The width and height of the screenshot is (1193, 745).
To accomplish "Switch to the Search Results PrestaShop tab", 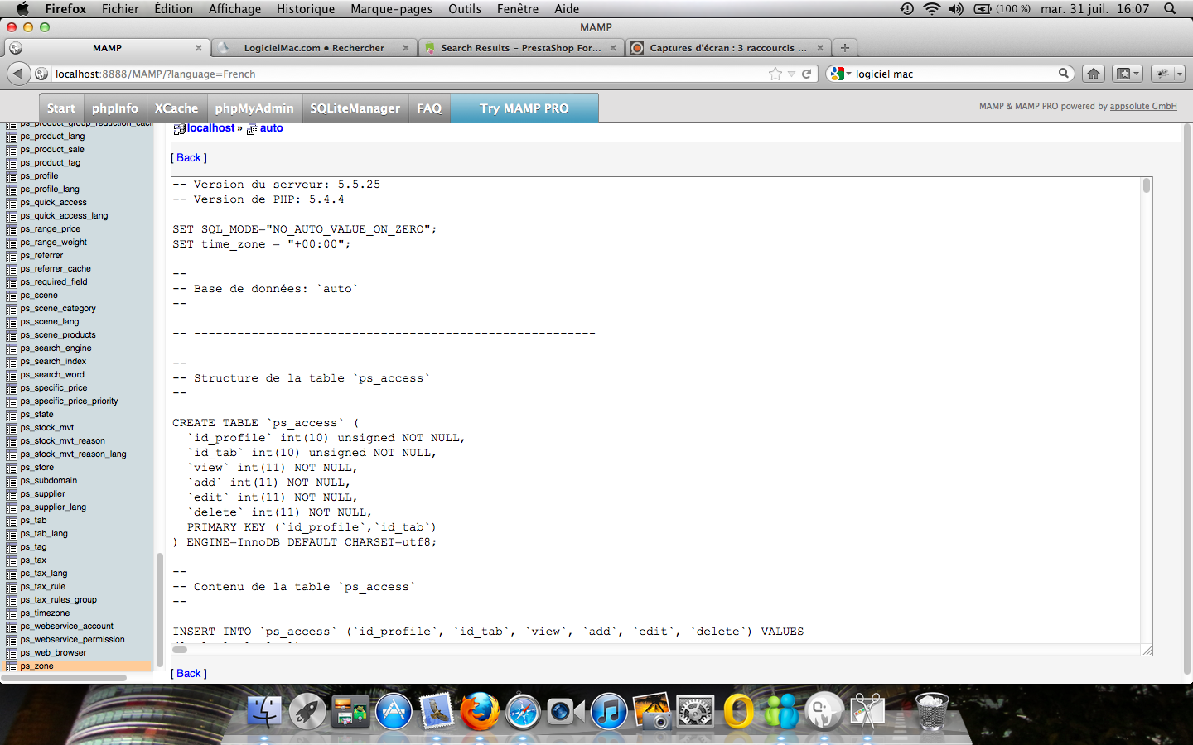I will 521,48.
